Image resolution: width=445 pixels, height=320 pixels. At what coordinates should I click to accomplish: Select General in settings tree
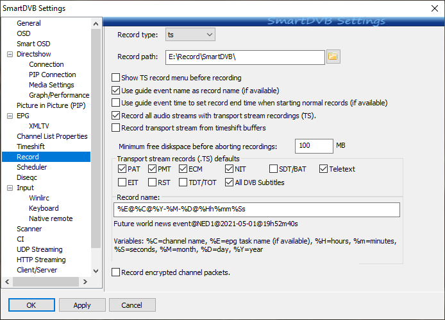(x=29, y=23)
